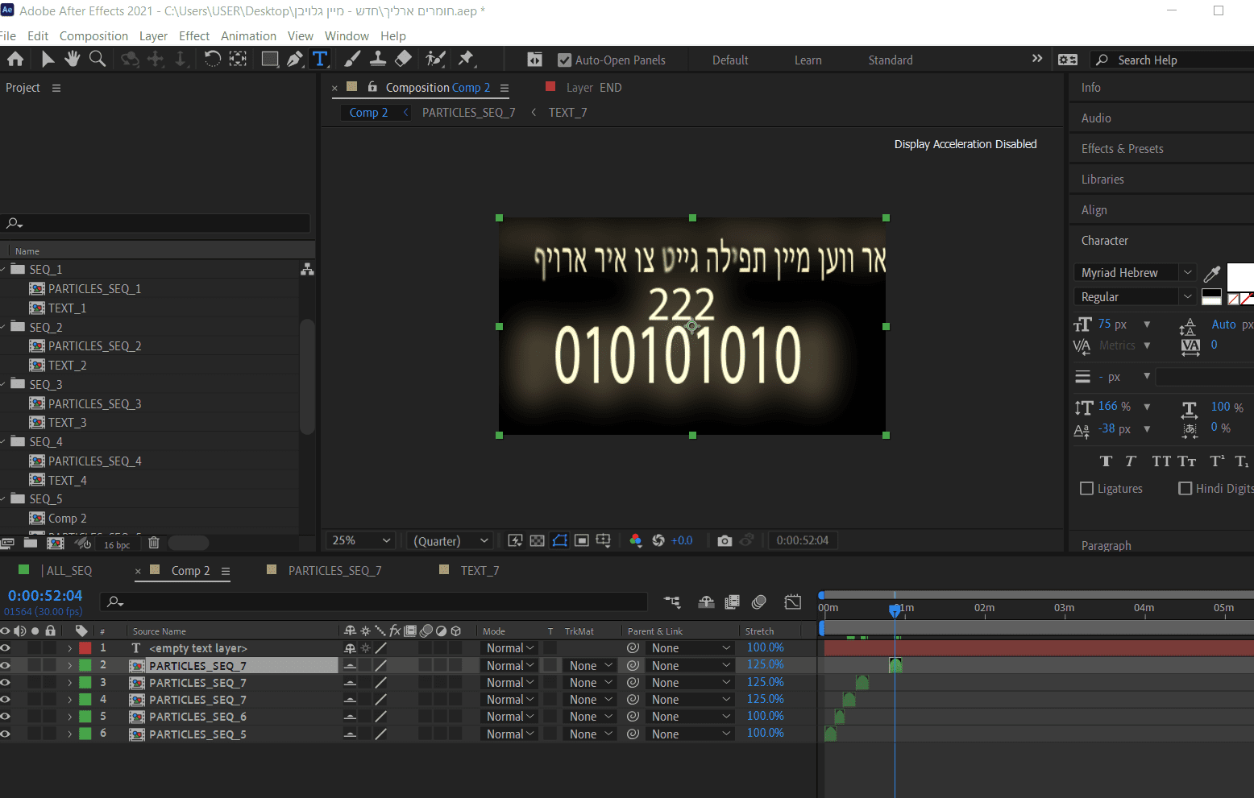Create a new composition from Project panel
This screenshot has width=1254, height=798.
tap(56, 544)
